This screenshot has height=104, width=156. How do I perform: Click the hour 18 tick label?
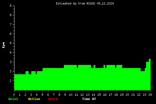[x=116, y=95]
